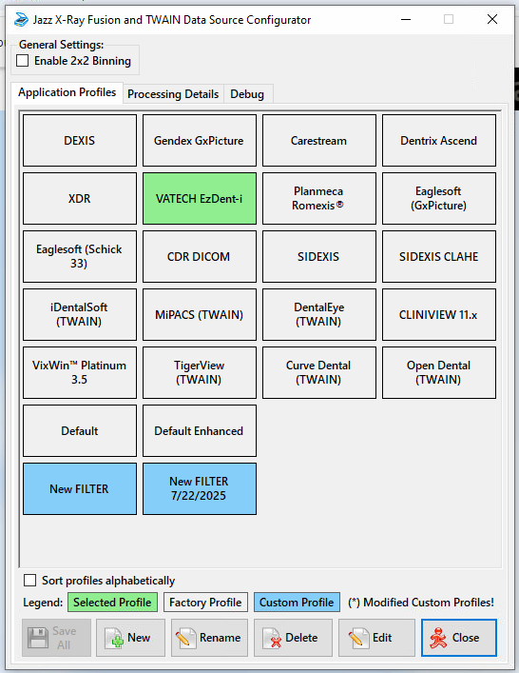
Task: Choose the Eaglesoft (GxPicture) profile
Action: [439, 198]
